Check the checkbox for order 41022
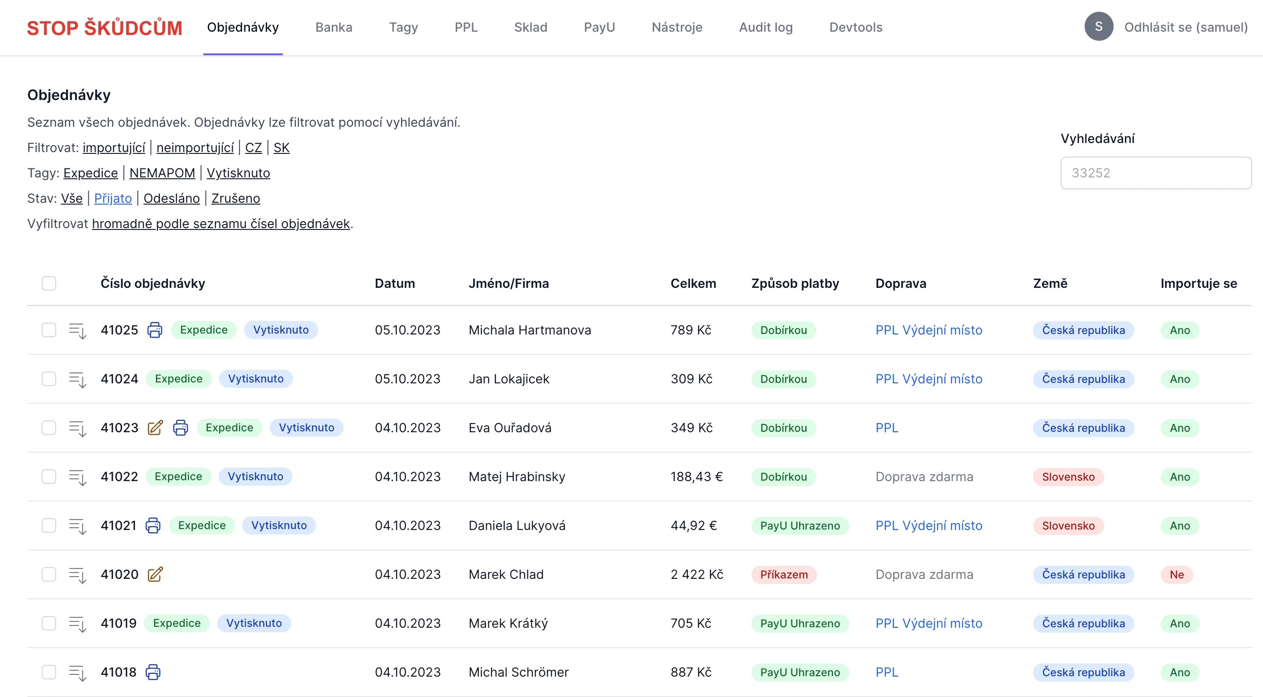 click(49, 477)
